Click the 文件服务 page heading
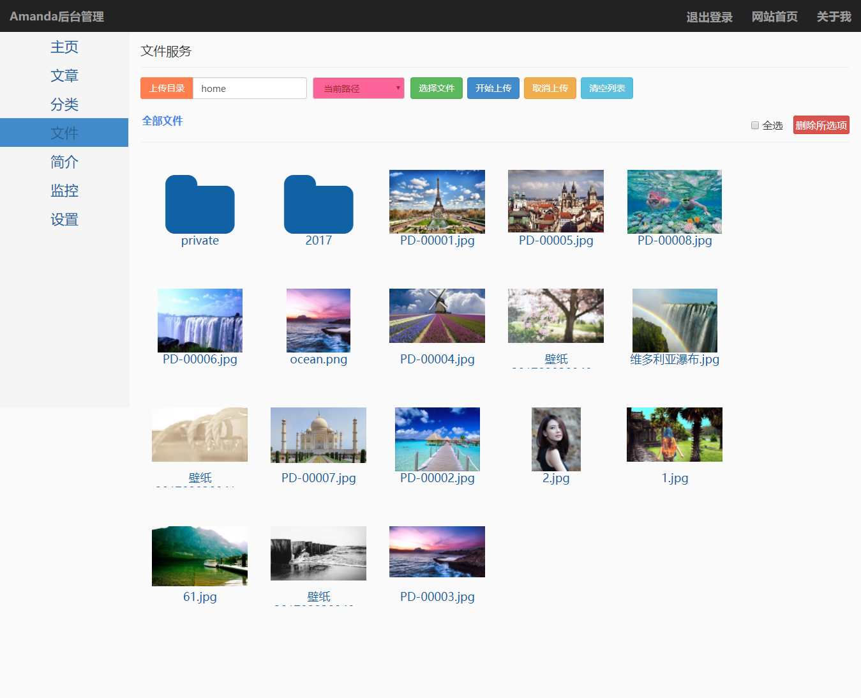Viewport: 861px width, 698px height. tap(166, 51)
